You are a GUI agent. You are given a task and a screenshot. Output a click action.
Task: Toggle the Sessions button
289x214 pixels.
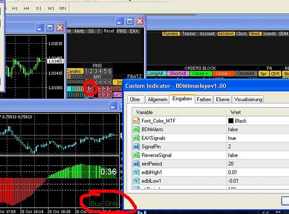click(x=226, y=34)
